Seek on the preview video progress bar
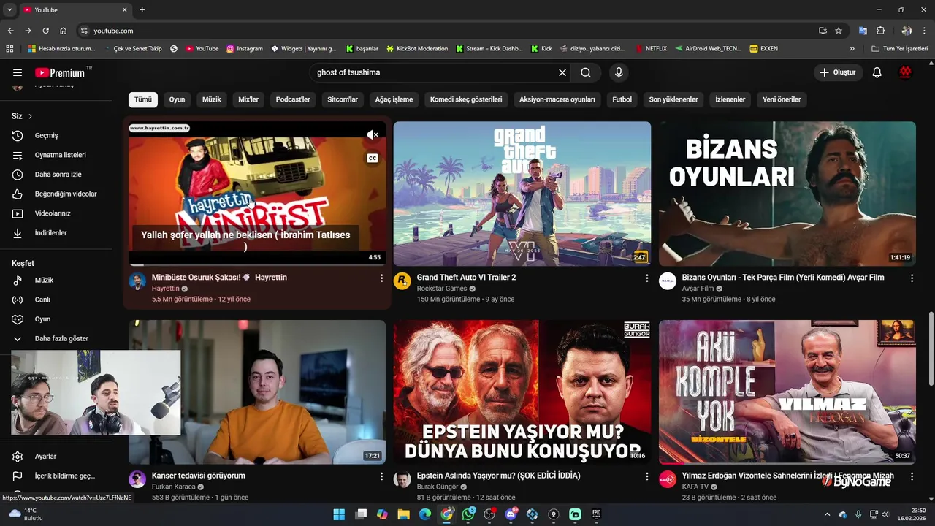Image resolution: width=935 pixels, height=526 pixels. coord(257,264)
